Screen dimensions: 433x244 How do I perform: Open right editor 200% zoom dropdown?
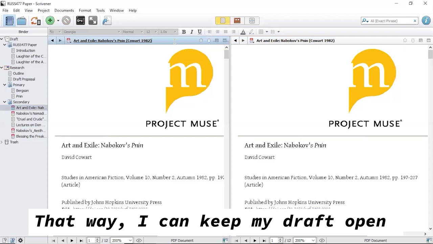(305, 241)
